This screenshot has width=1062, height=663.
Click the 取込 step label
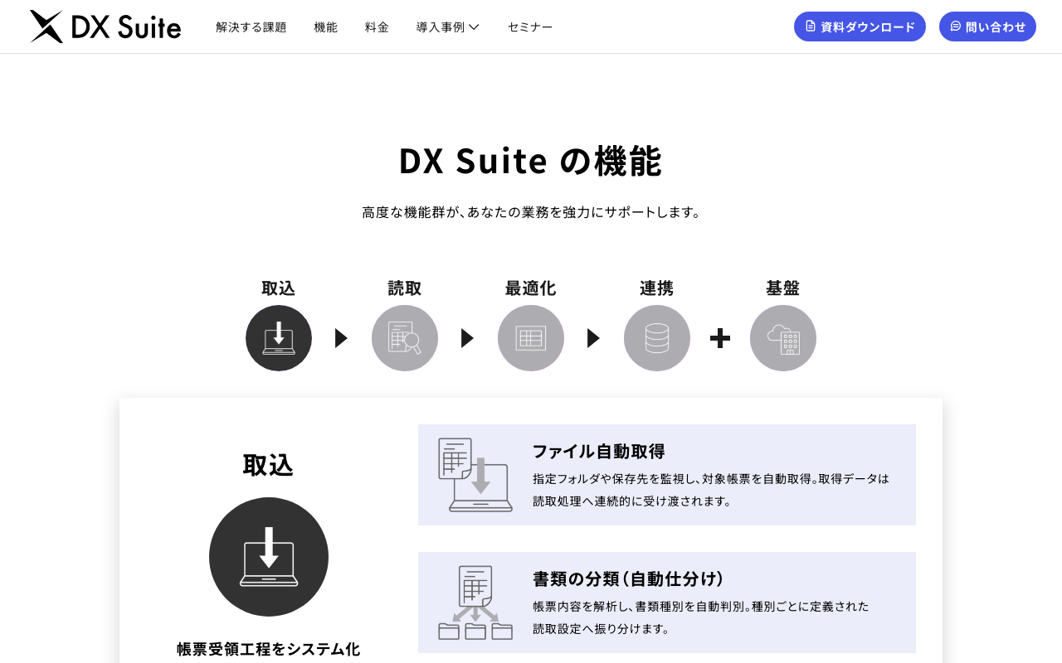click(279, 288)
